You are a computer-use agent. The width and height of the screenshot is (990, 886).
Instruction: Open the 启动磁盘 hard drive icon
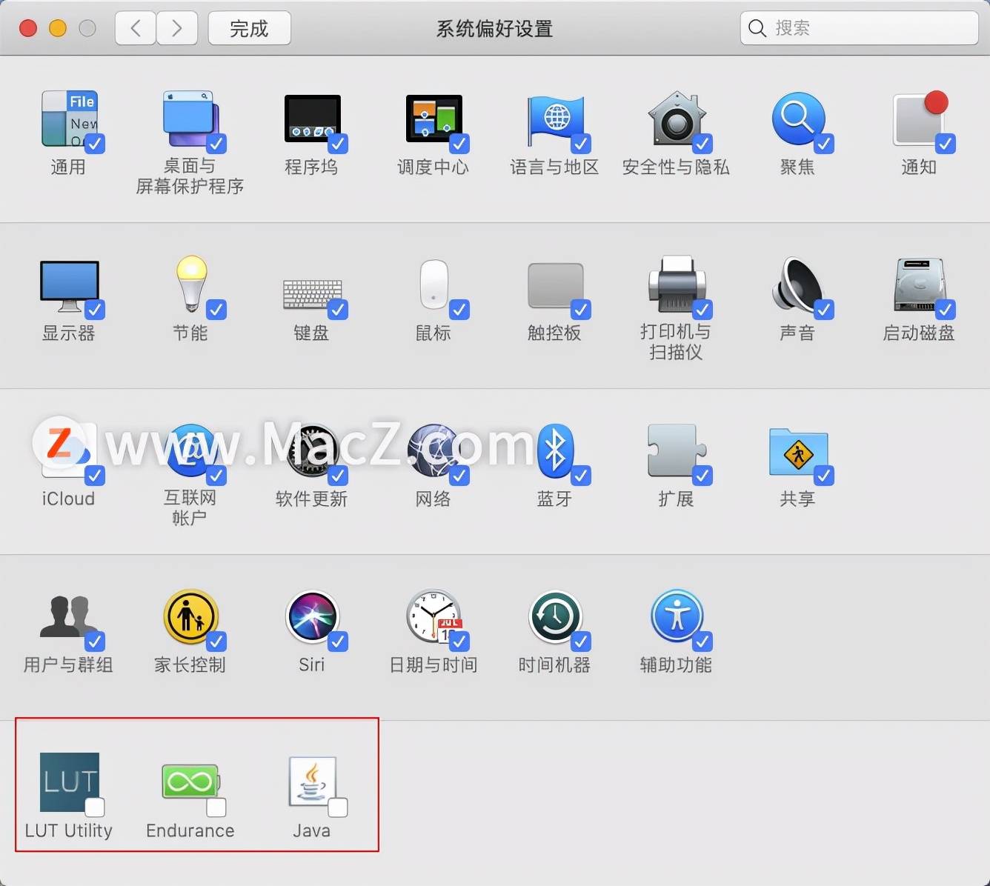point(919,284)
